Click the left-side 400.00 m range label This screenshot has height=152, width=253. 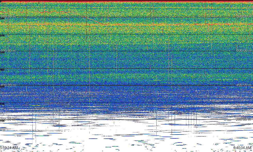point(8,85)
